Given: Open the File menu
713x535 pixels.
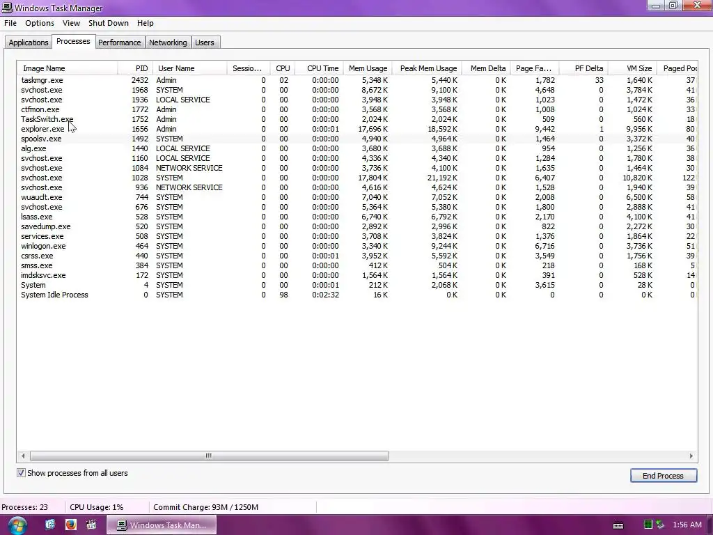Looking at the screenshot, I should pos(10,23).
